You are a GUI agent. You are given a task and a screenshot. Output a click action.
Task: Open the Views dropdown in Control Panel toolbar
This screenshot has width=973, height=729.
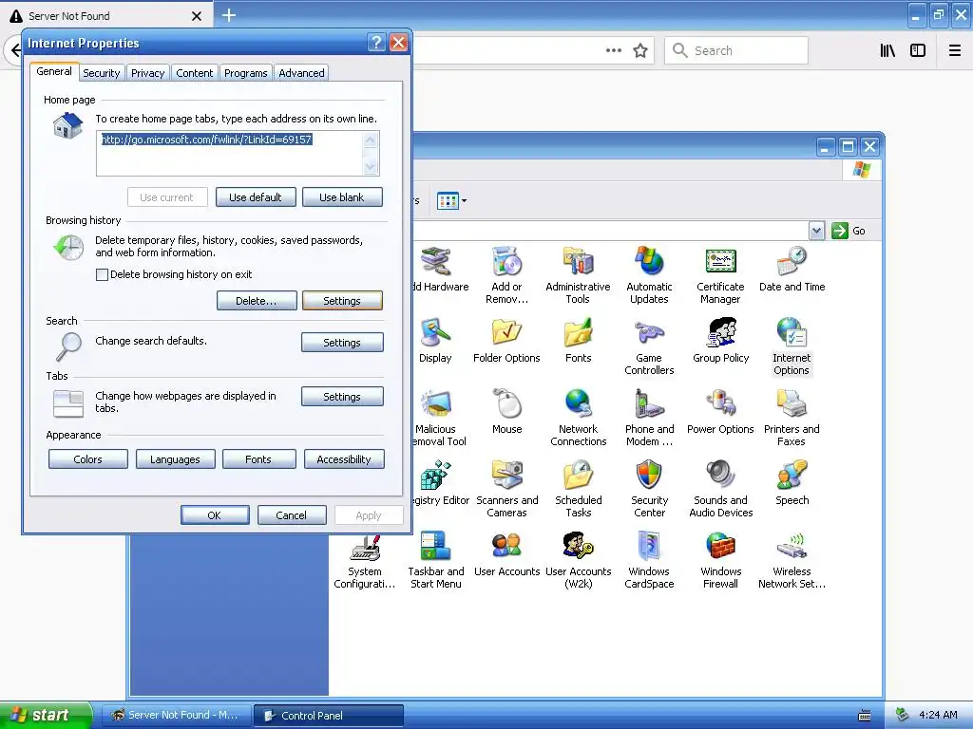tap(451, 200)
